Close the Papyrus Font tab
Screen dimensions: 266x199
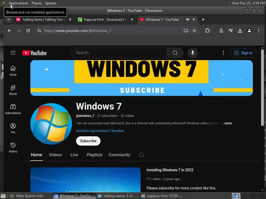132,19
